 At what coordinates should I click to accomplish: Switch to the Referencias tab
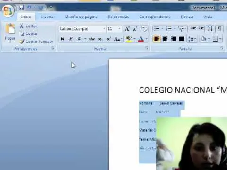click(x=118, y=17)
